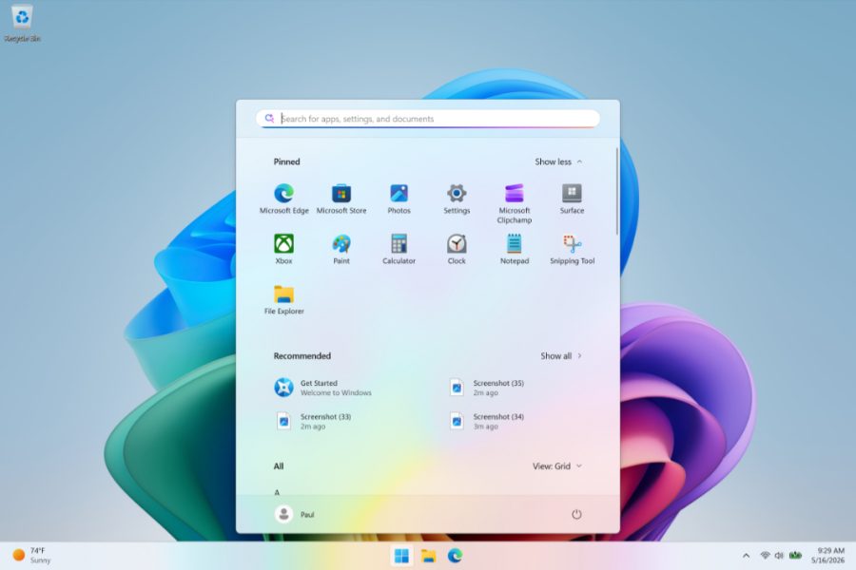Click the Start menu vertical scrollbar
856x570 pixels.
pos(617,191)
